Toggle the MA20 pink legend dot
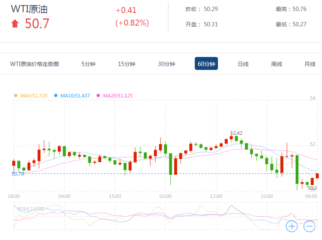322x240 pixels. pyautogui.click(x=98, y=95)
